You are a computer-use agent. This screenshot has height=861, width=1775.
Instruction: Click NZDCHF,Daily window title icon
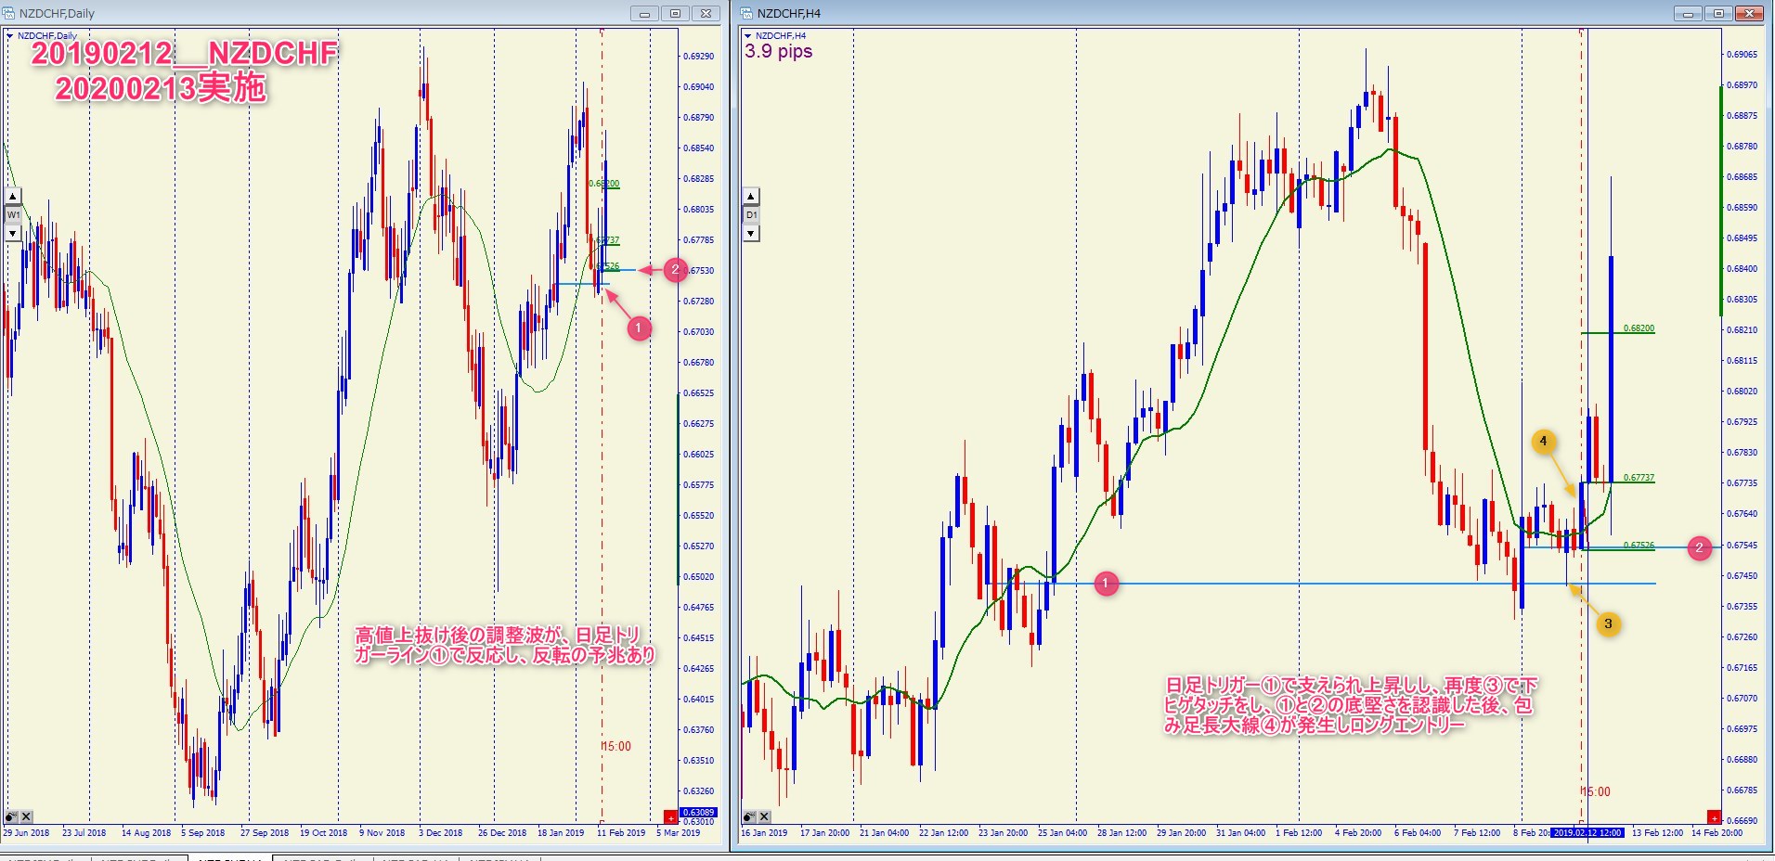(9, 13)
